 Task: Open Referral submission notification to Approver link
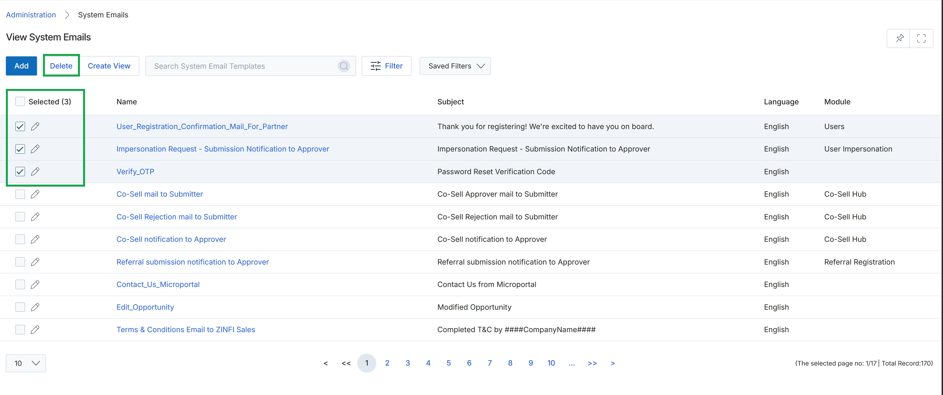193,262
